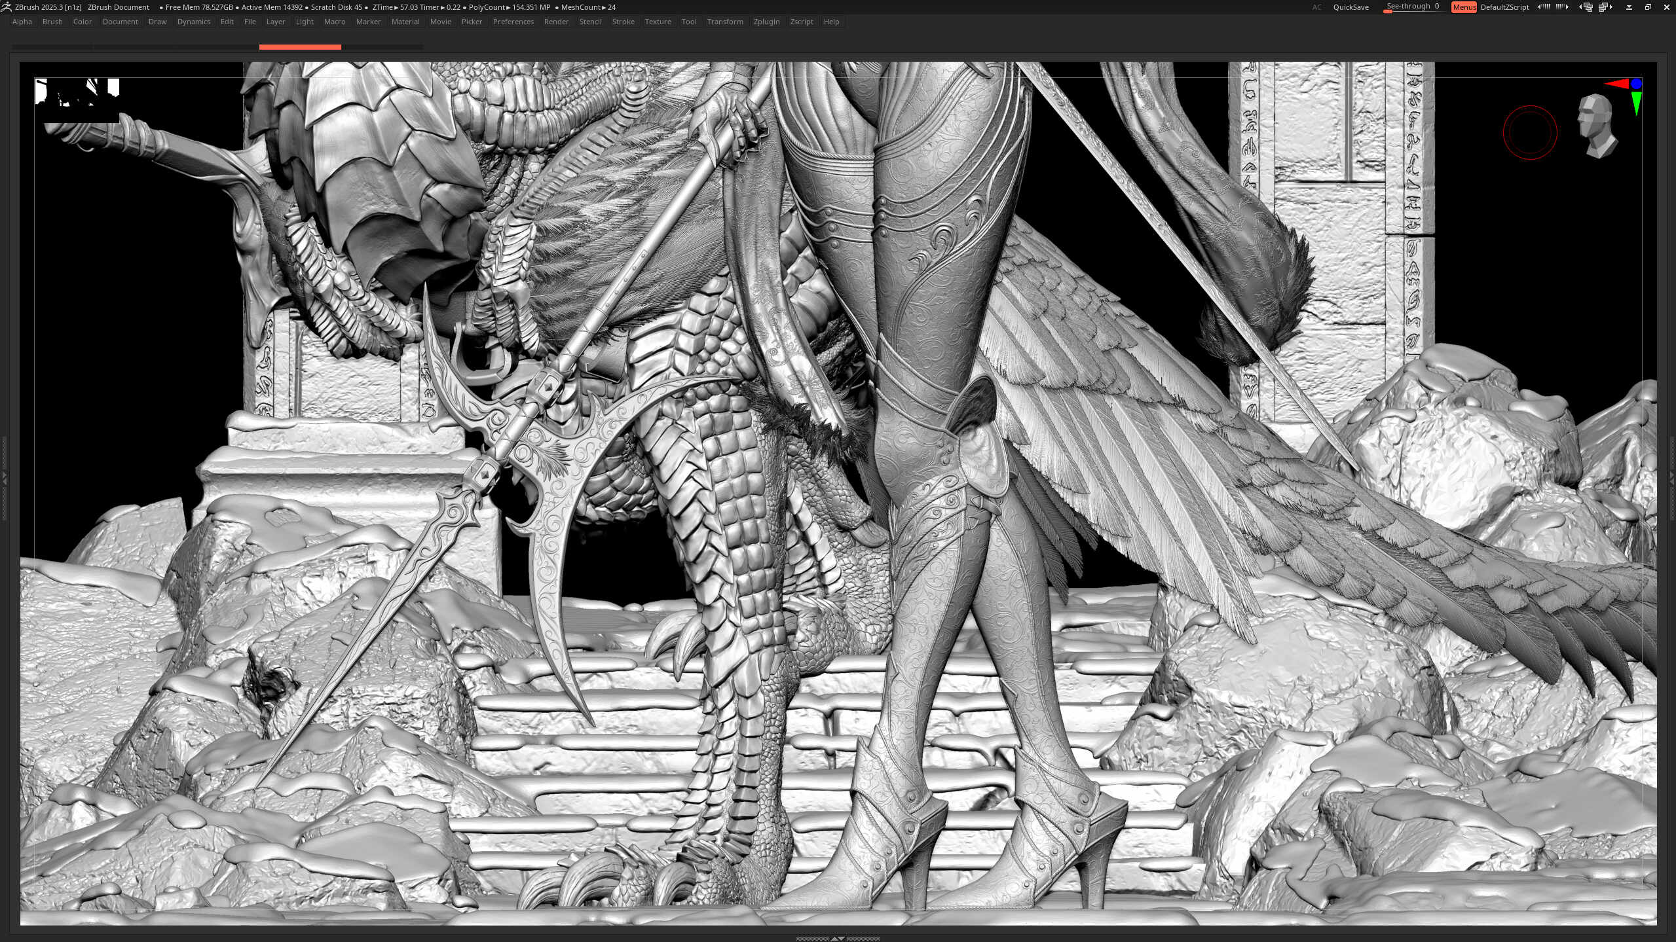Click the blue axis dot on gizmo

point(1637,84)
